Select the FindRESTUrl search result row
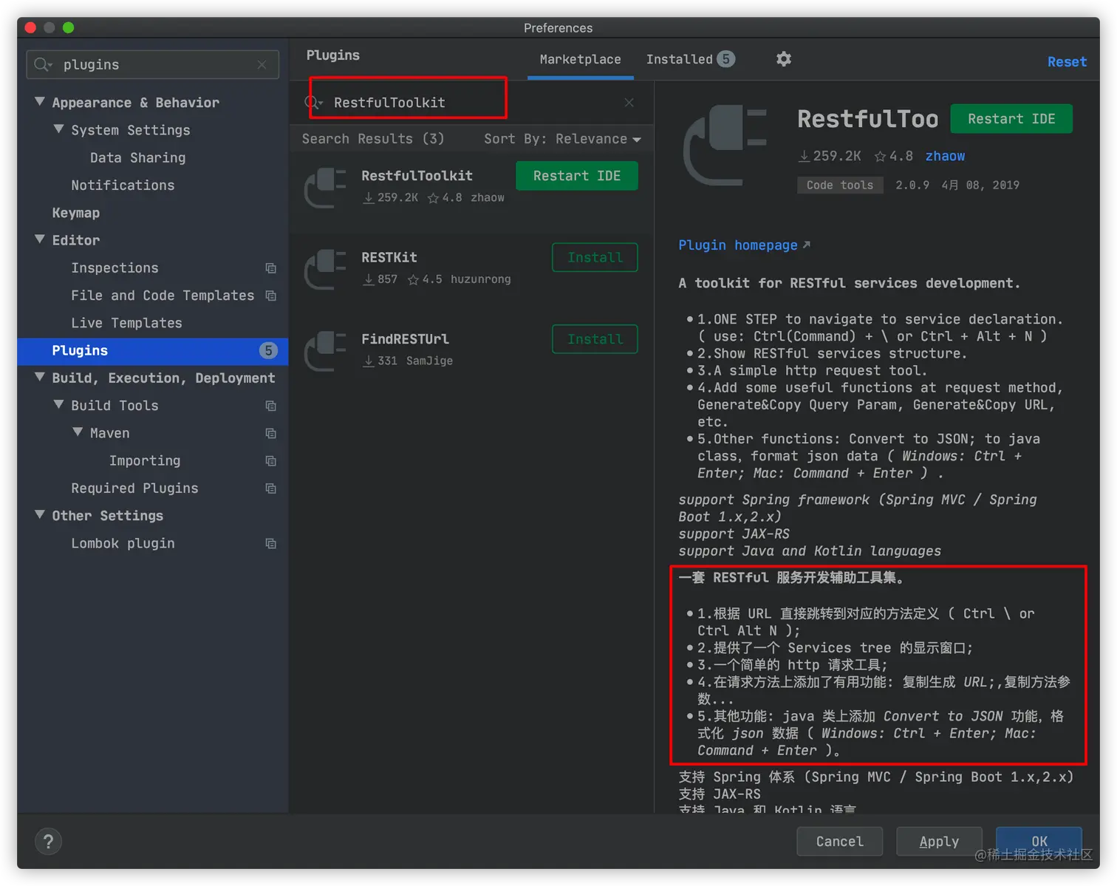The height and width of the screenshot is (886, 1117). (x=471, y=350)
